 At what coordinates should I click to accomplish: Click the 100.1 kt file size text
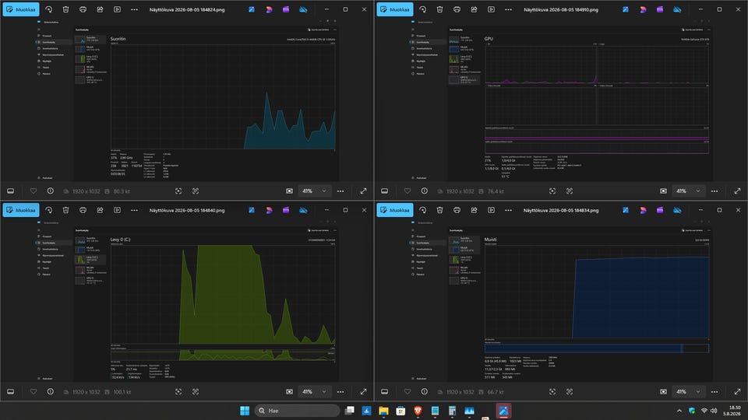tap(122, 392)
